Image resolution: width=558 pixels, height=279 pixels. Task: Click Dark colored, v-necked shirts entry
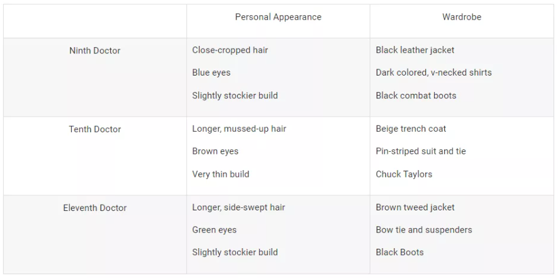click(433, 72)
